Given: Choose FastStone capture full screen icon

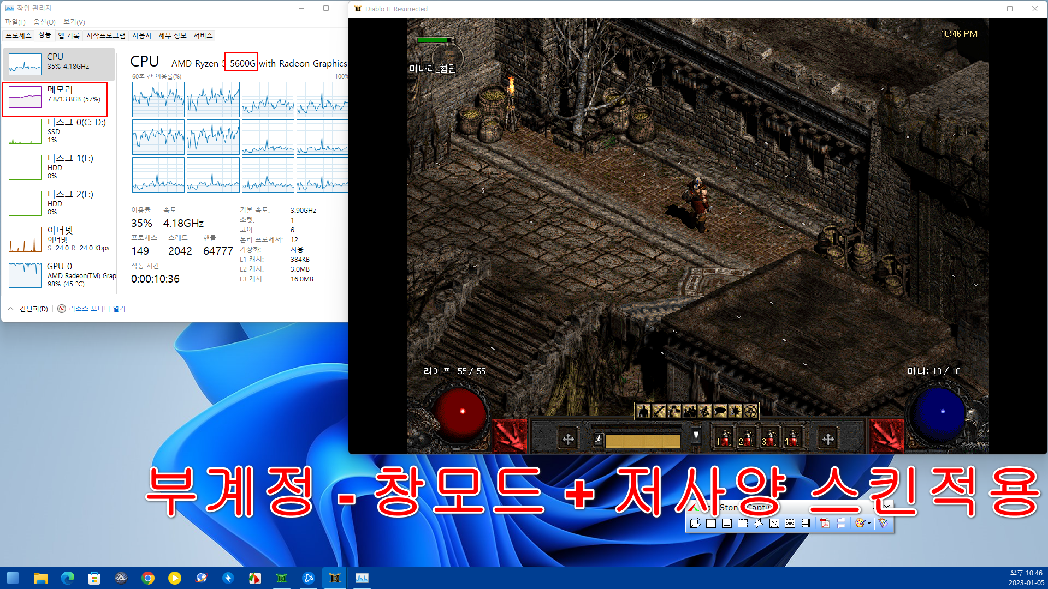Looking at the screenshot, I should click(774, 524).
